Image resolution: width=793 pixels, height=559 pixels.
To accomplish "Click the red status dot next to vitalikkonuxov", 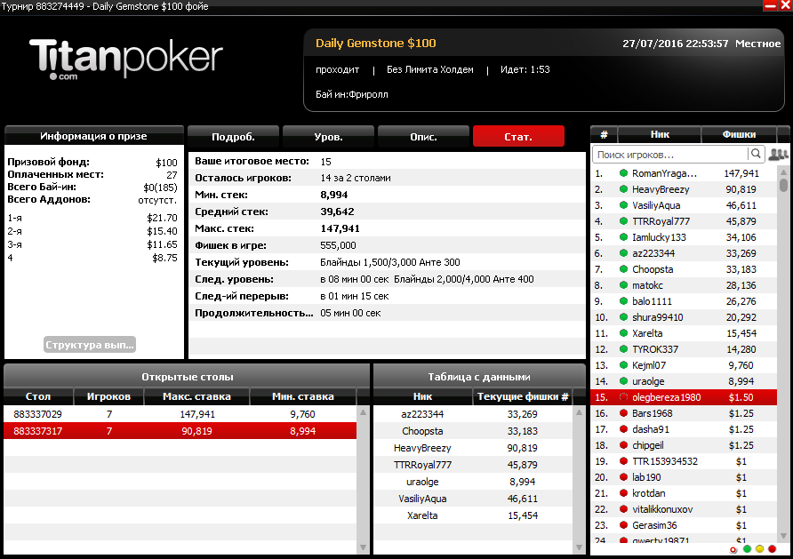I will point(623,509).
